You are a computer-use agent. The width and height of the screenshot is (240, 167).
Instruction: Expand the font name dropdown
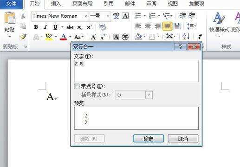click(x=86, y=16)
